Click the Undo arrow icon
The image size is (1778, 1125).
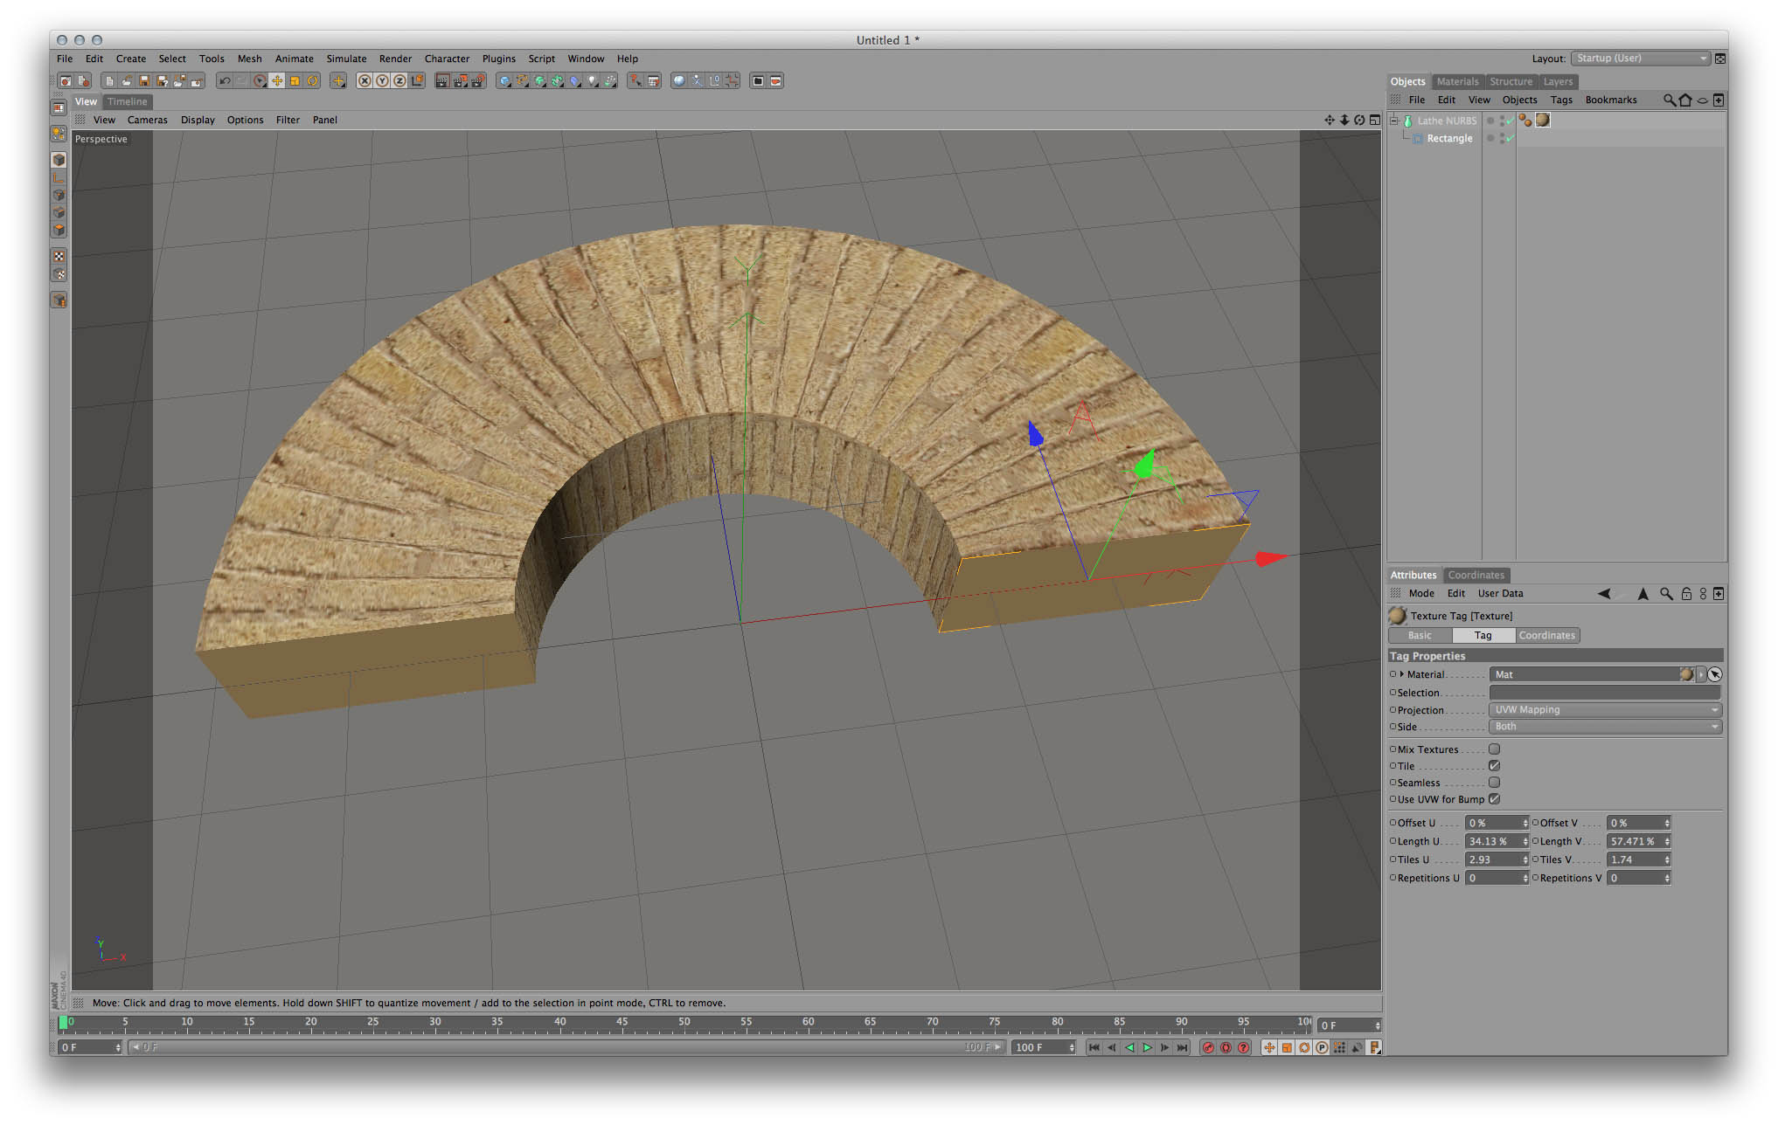[225, 80]
